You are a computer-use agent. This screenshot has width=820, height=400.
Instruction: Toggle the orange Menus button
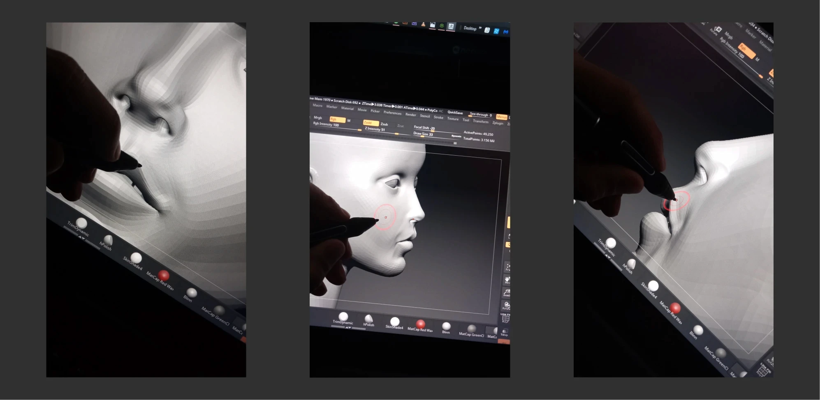[x=502, y=117]
